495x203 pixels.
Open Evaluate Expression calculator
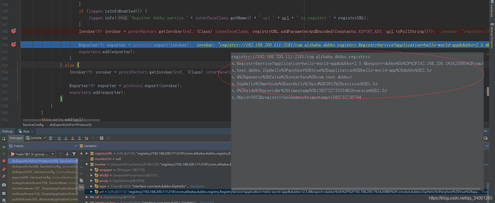(x=102, y=138)
